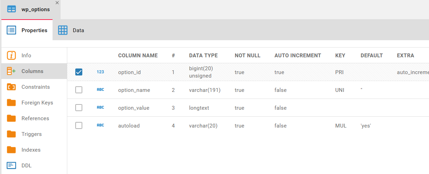Click the Info icon in sidebar

[x=12, y=56]
